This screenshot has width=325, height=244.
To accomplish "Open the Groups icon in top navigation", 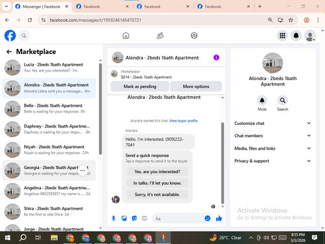I will tap(194, 36).
